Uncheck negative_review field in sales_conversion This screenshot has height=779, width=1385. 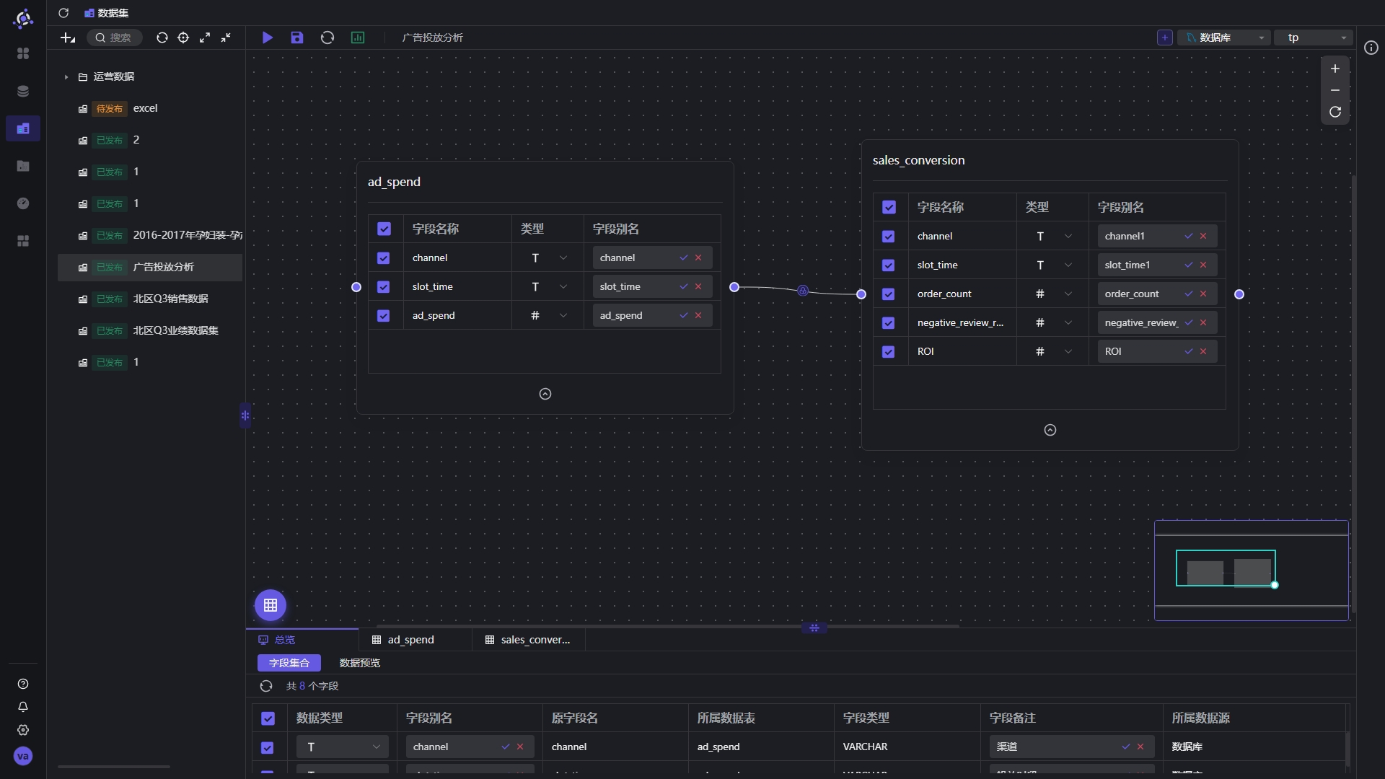tap(889, 322)
